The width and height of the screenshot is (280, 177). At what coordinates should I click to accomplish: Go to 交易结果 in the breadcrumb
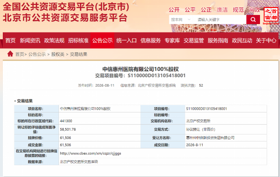[x=78, y=54]
